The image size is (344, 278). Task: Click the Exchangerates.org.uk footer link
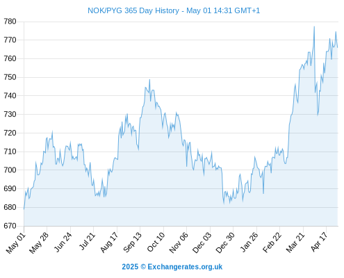tap(185, 267)
